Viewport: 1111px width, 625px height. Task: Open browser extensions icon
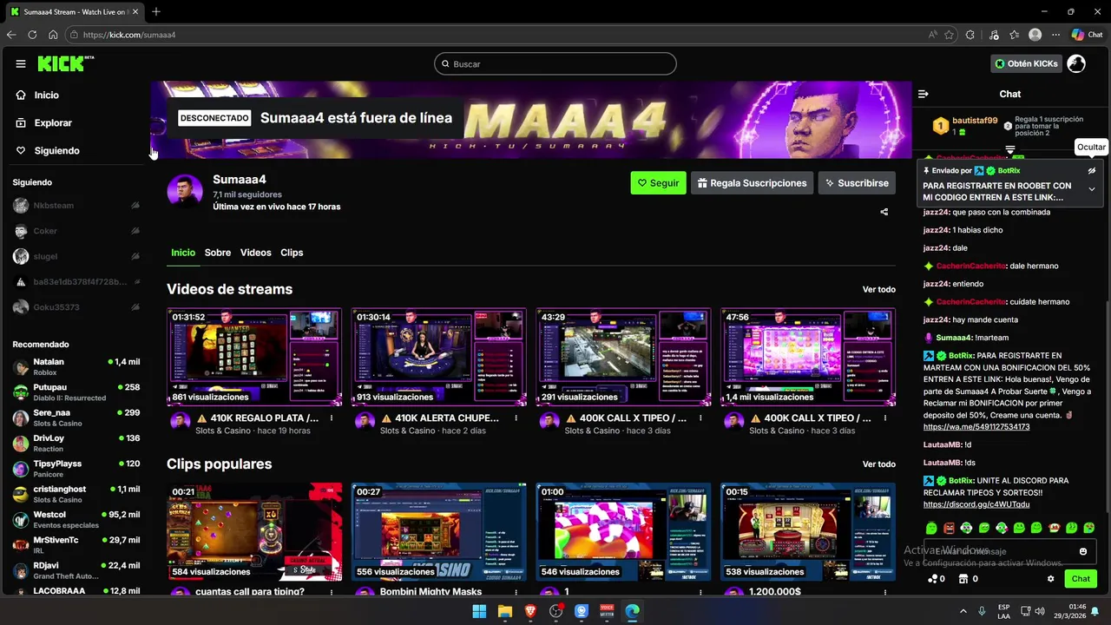(x=970, y=35)
